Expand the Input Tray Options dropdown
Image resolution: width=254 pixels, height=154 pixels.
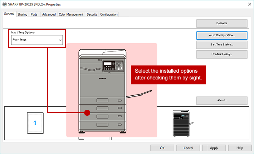pyautogui.click(x=37, y=40)
